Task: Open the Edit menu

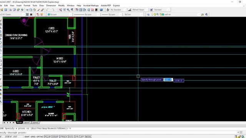Action: pos(6,5)
